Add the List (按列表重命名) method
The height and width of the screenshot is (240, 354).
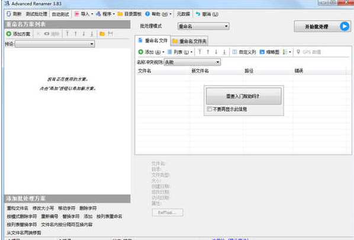click(x=110, y=216)
